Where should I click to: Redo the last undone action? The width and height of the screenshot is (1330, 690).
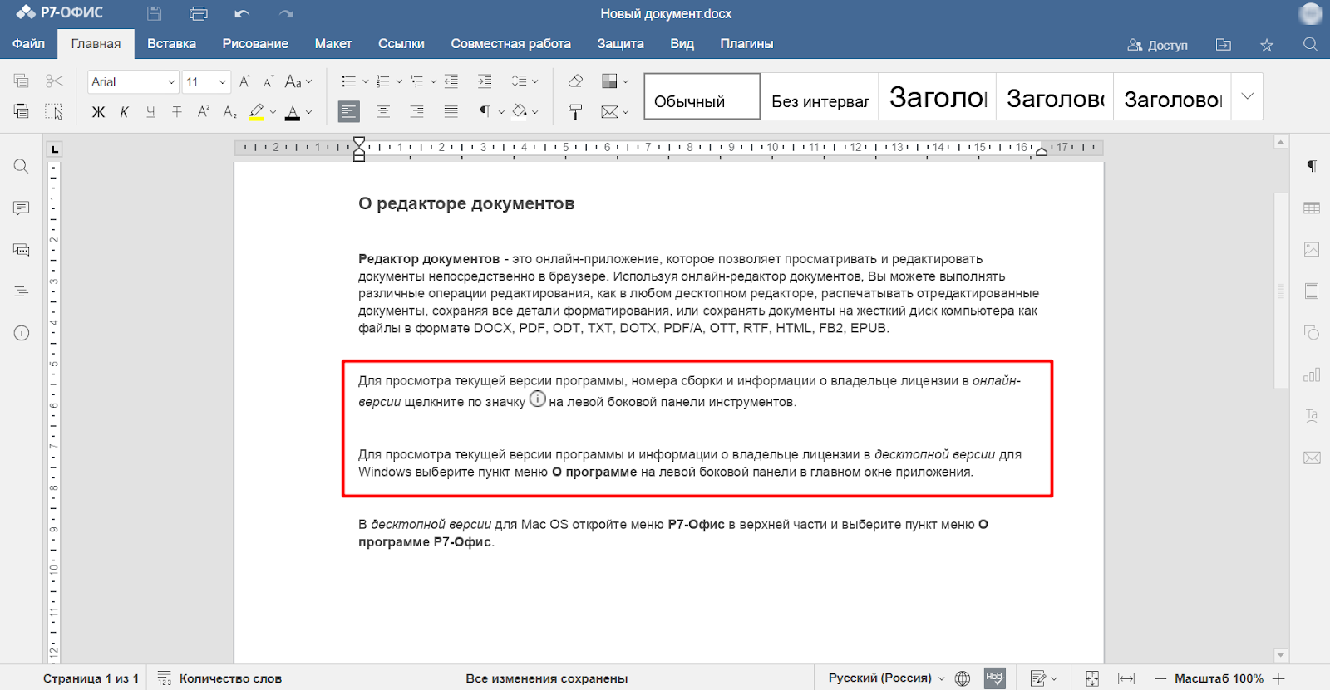[x=287, y=13]
